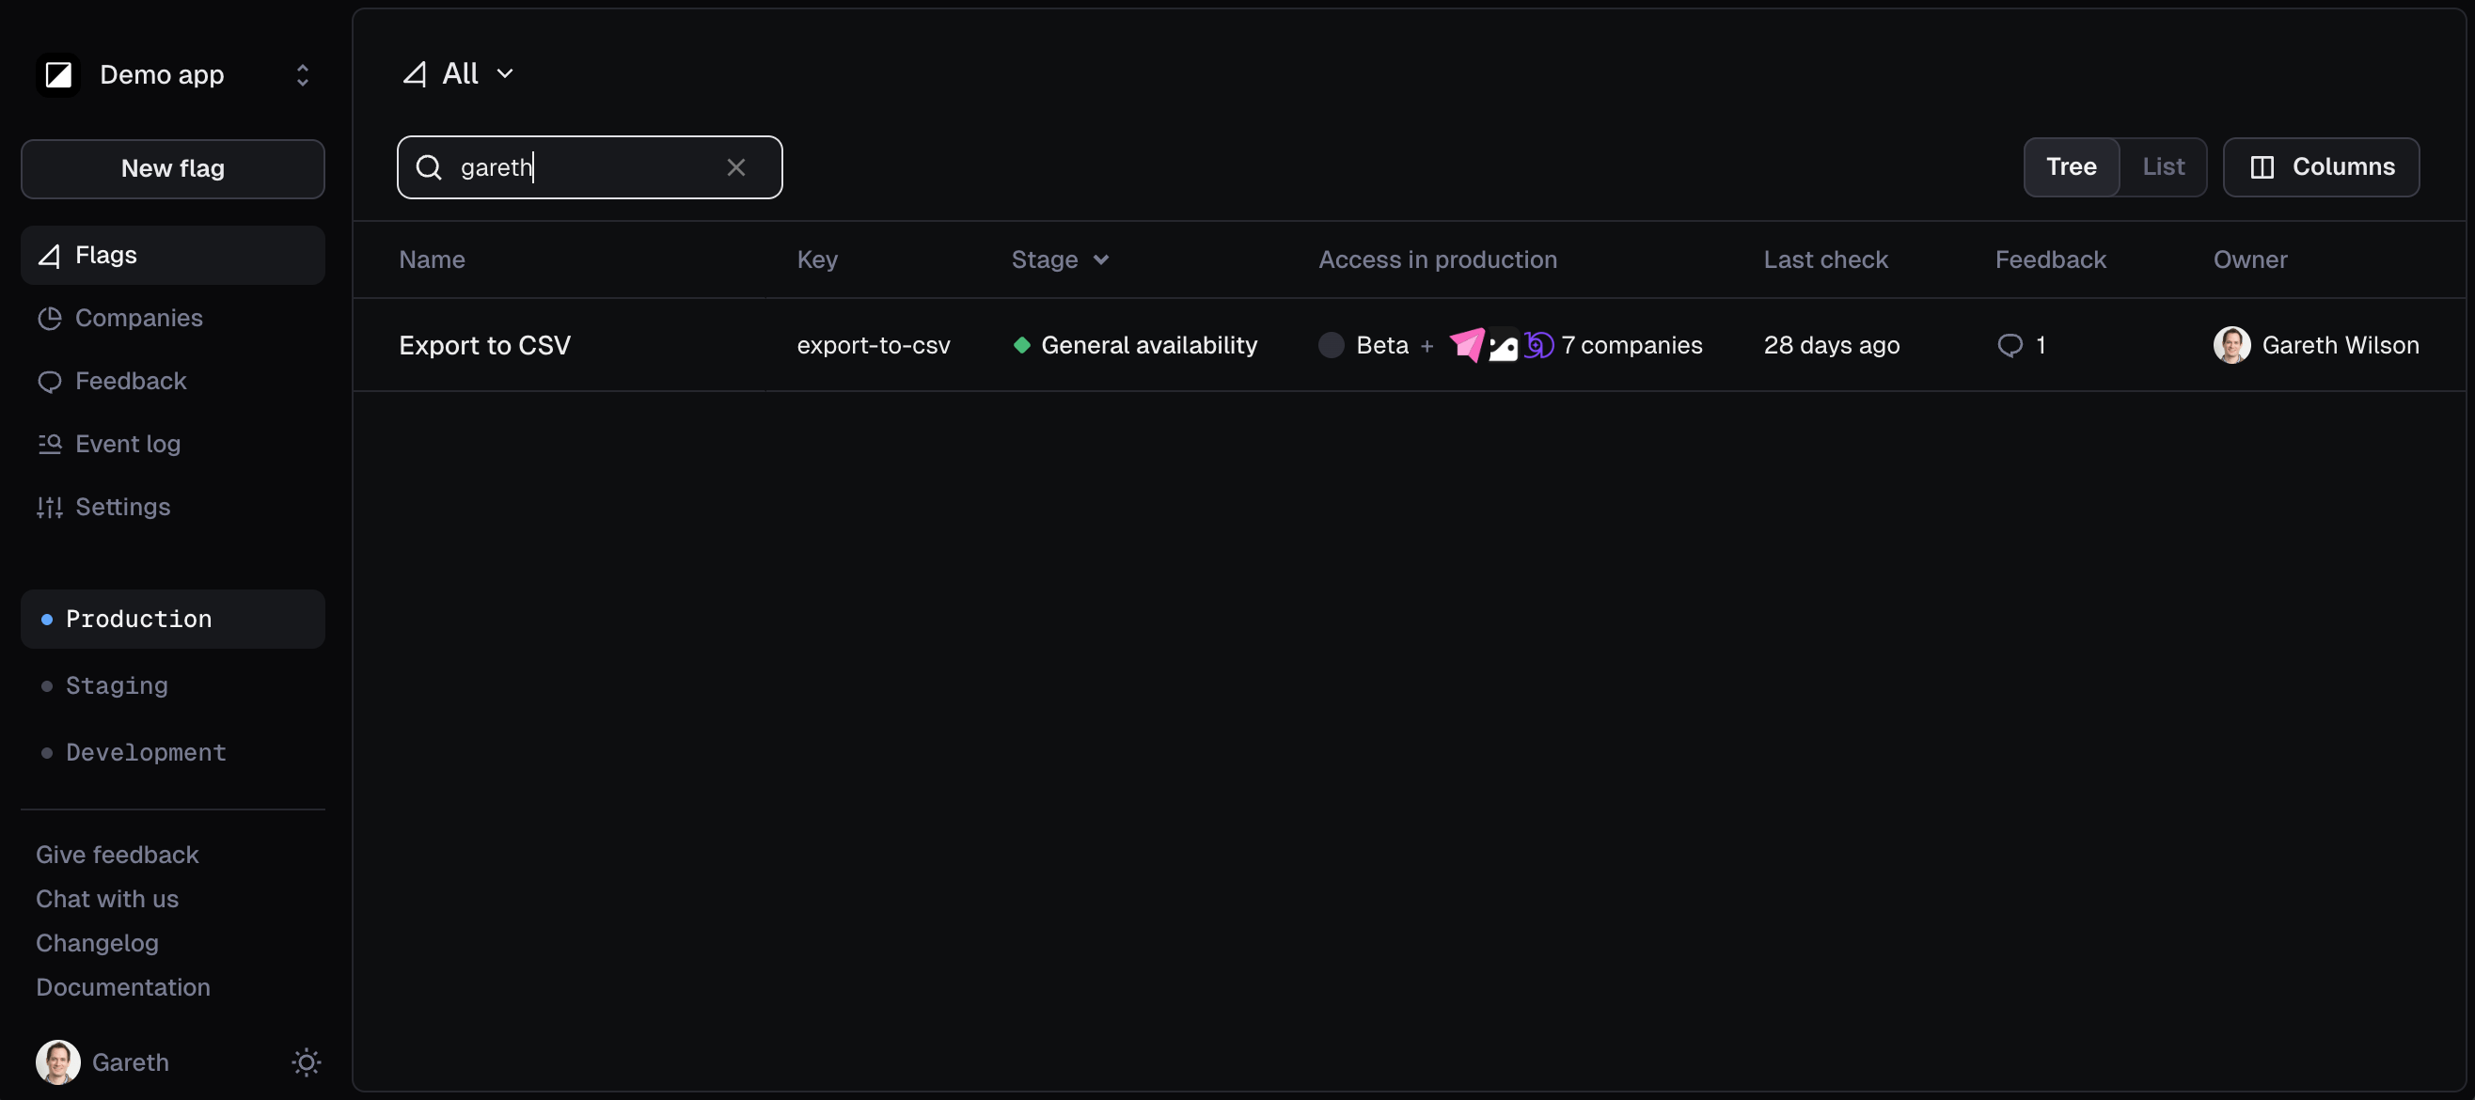Click the search magnifier icon
Image resolution: width=2475 pixels, height=1100 pixels.
[x=429, y=167]
